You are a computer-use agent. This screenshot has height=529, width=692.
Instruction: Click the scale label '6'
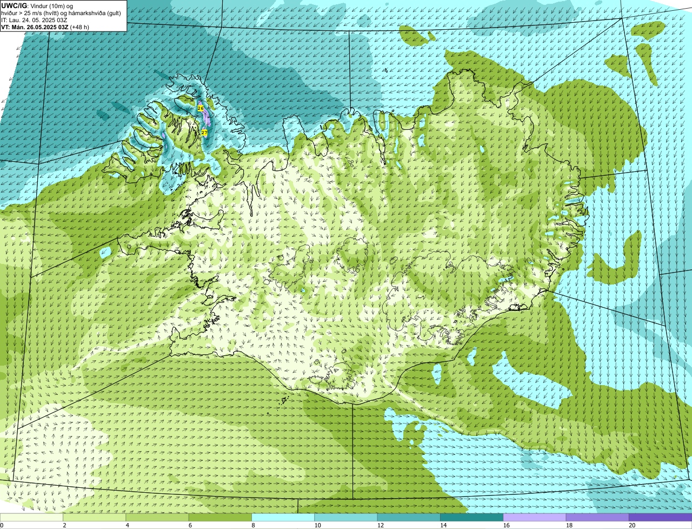click(190, 525)
